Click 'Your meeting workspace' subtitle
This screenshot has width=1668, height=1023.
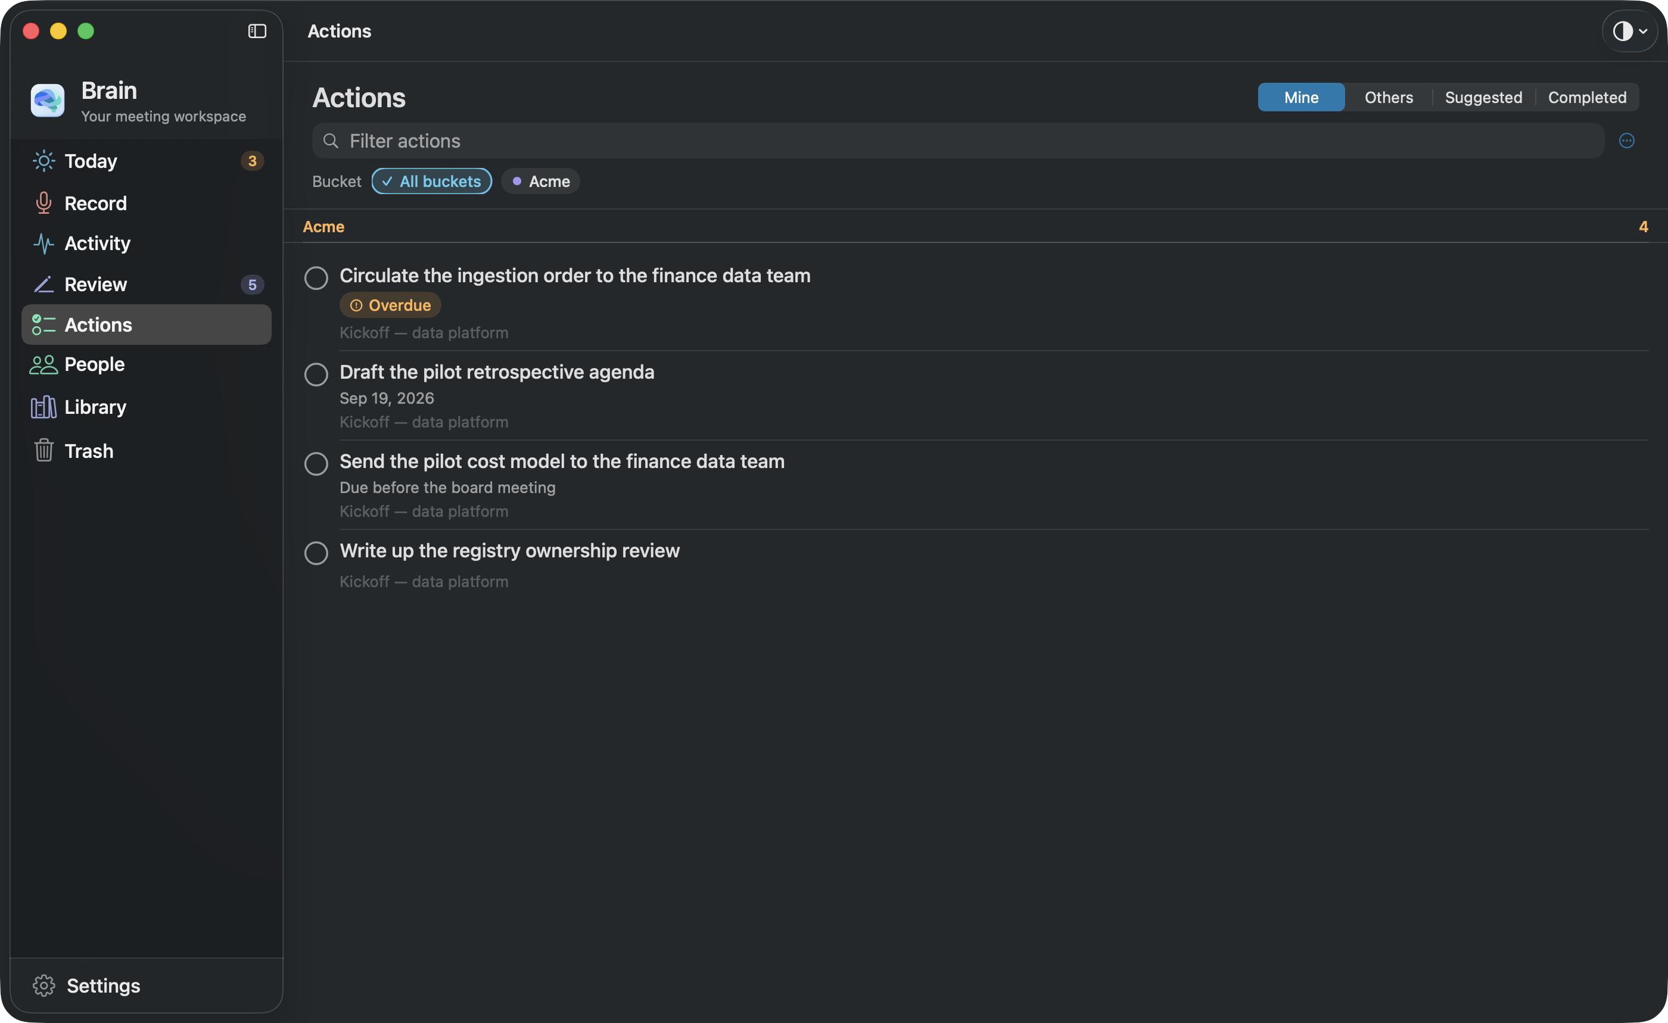point(164,116)
